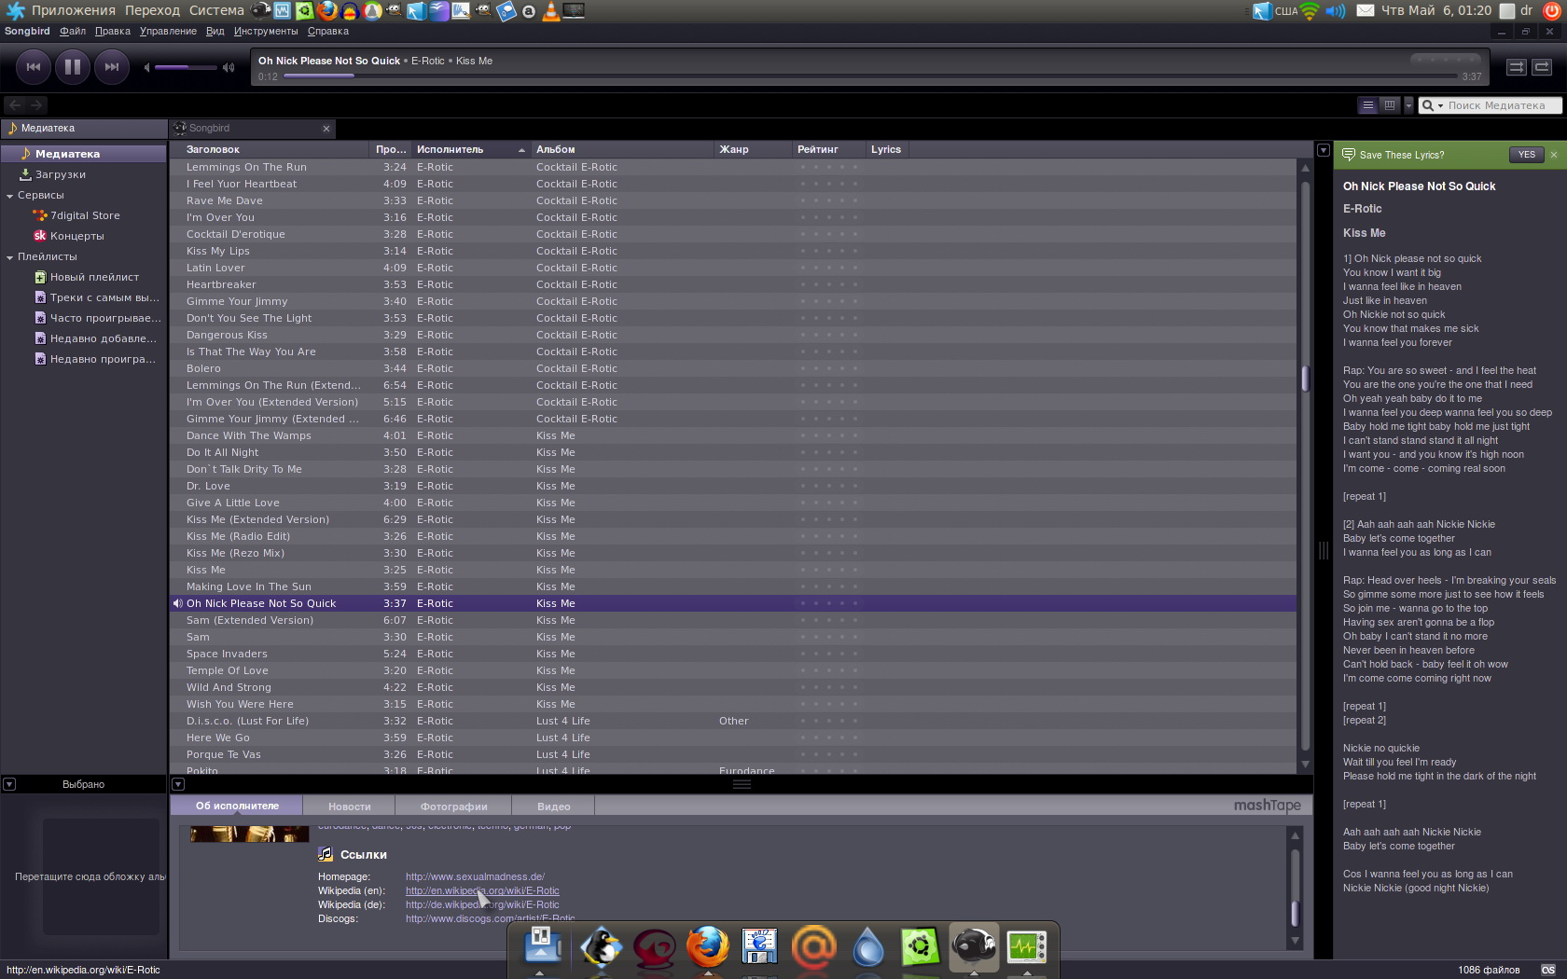Click the loud speaker volume icon
This screenshot has width=1567, height=979.
(x=228, y=67)
